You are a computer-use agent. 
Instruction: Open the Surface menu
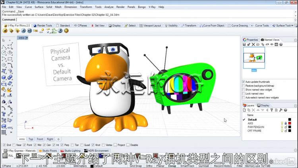coord(39,7)
